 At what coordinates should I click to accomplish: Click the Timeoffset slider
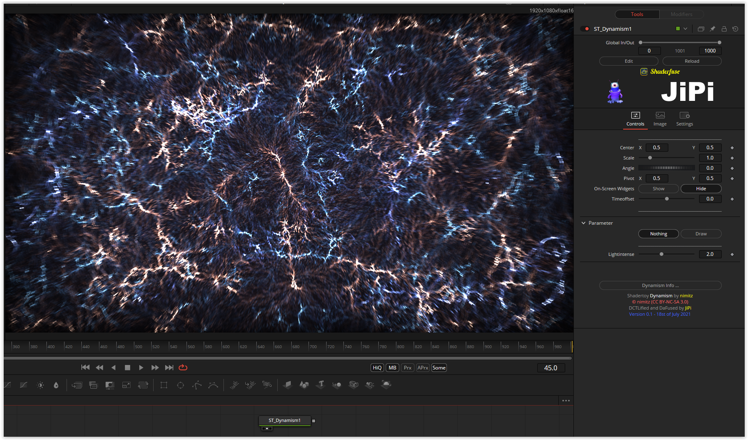pos(667,199)
